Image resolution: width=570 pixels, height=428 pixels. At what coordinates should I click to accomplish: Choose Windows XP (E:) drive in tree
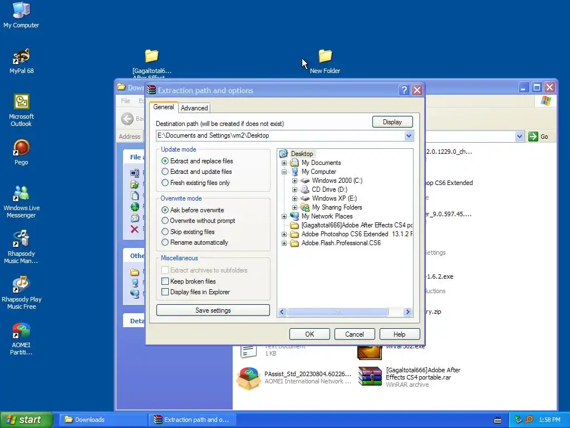[x=334, y=198]
